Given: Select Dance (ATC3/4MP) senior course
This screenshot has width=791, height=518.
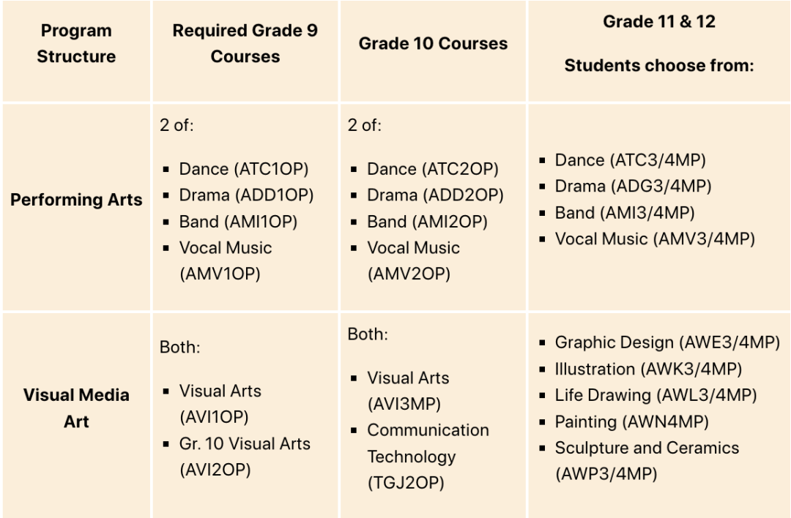Looking at the screenshot, I should click(x=630, y=160).
